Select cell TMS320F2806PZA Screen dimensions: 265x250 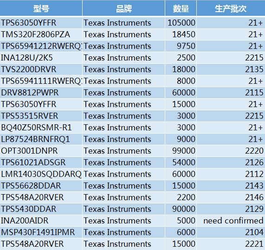(x=41, y=34)
